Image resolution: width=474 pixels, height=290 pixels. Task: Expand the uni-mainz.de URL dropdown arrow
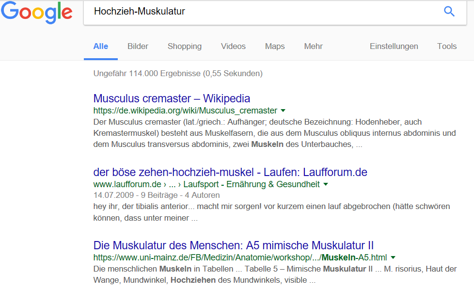[393, 258]
